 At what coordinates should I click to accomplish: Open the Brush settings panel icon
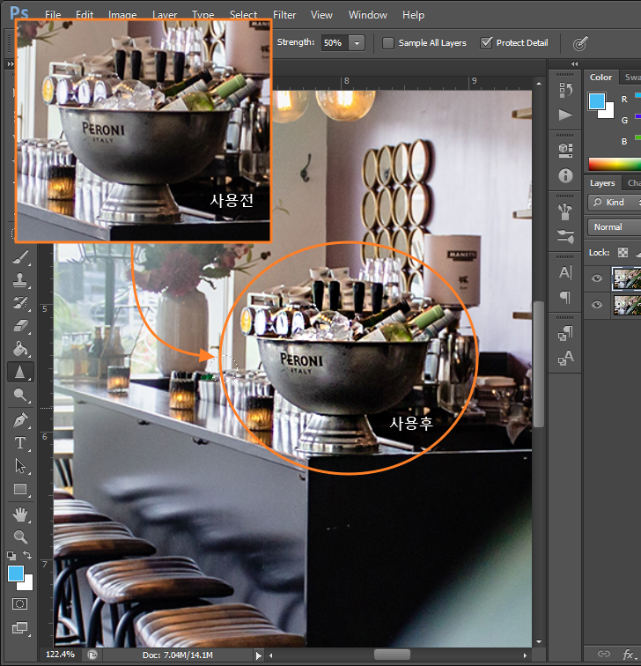(x=565, y=236)
